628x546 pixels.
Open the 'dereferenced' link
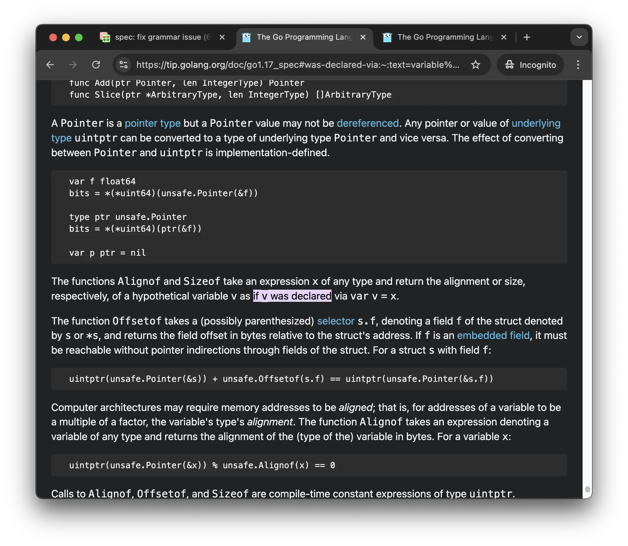click(368, 123)
